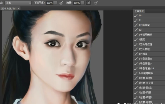Select the 0干裂笔刷大 brush preset
This screenshot has width=165, height=104.
coord(145,59)
